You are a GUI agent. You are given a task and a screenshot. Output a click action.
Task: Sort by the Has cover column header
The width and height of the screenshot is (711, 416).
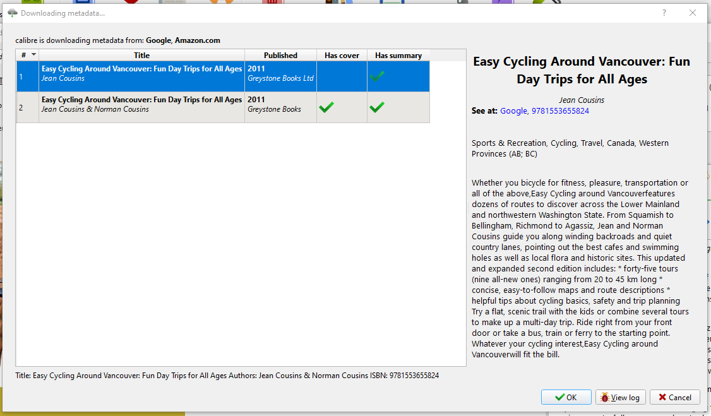[x=342, y=56]
